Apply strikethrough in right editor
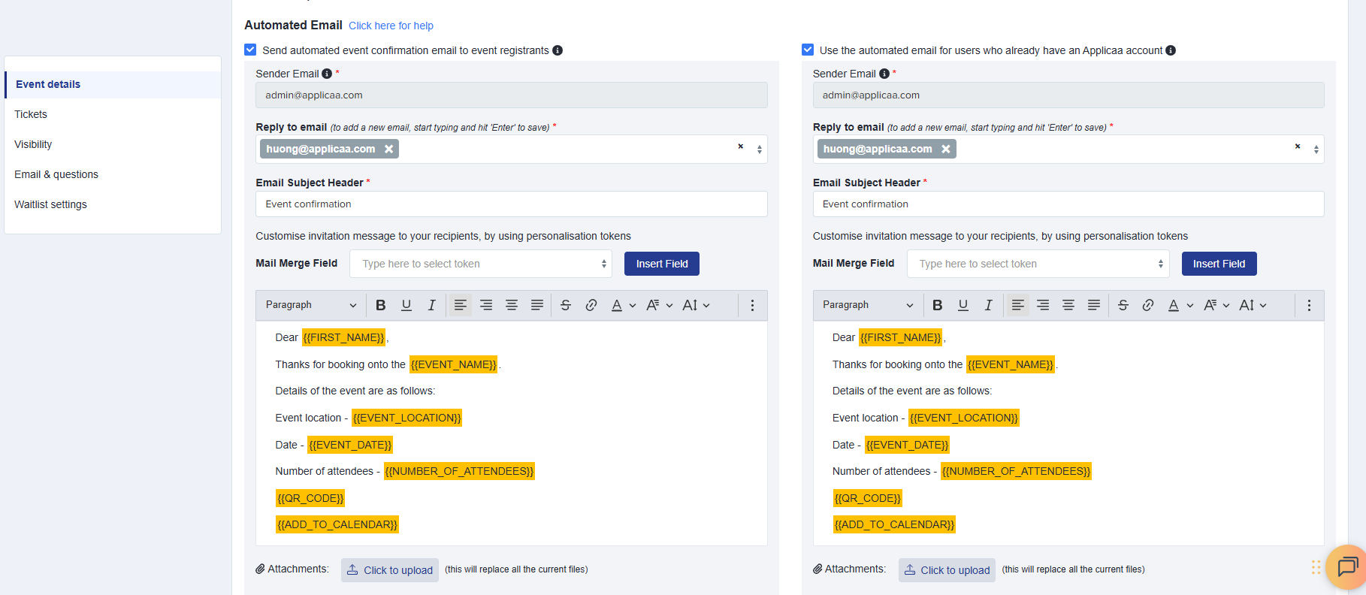The image size is (1366, 595). point(1123,305)
